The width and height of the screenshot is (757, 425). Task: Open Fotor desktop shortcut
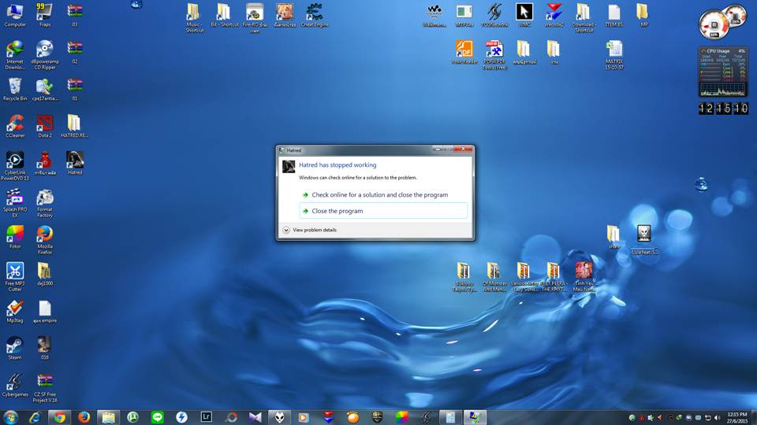15,237
